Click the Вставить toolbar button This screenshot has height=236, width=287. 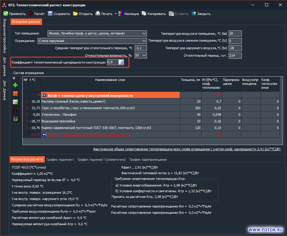pyautogui.click(x=178, y=14)
